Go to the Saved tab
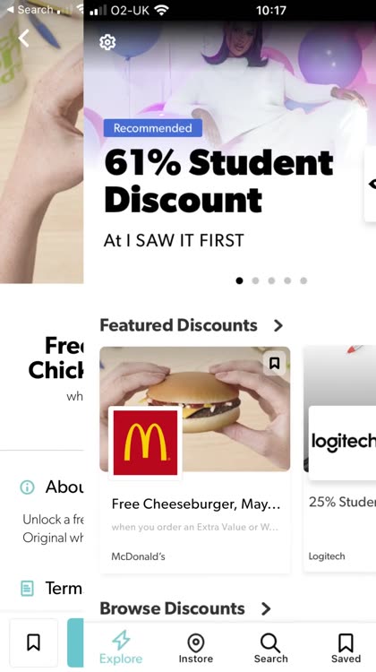This screenshot has height=672, width=376. [346, 648]
